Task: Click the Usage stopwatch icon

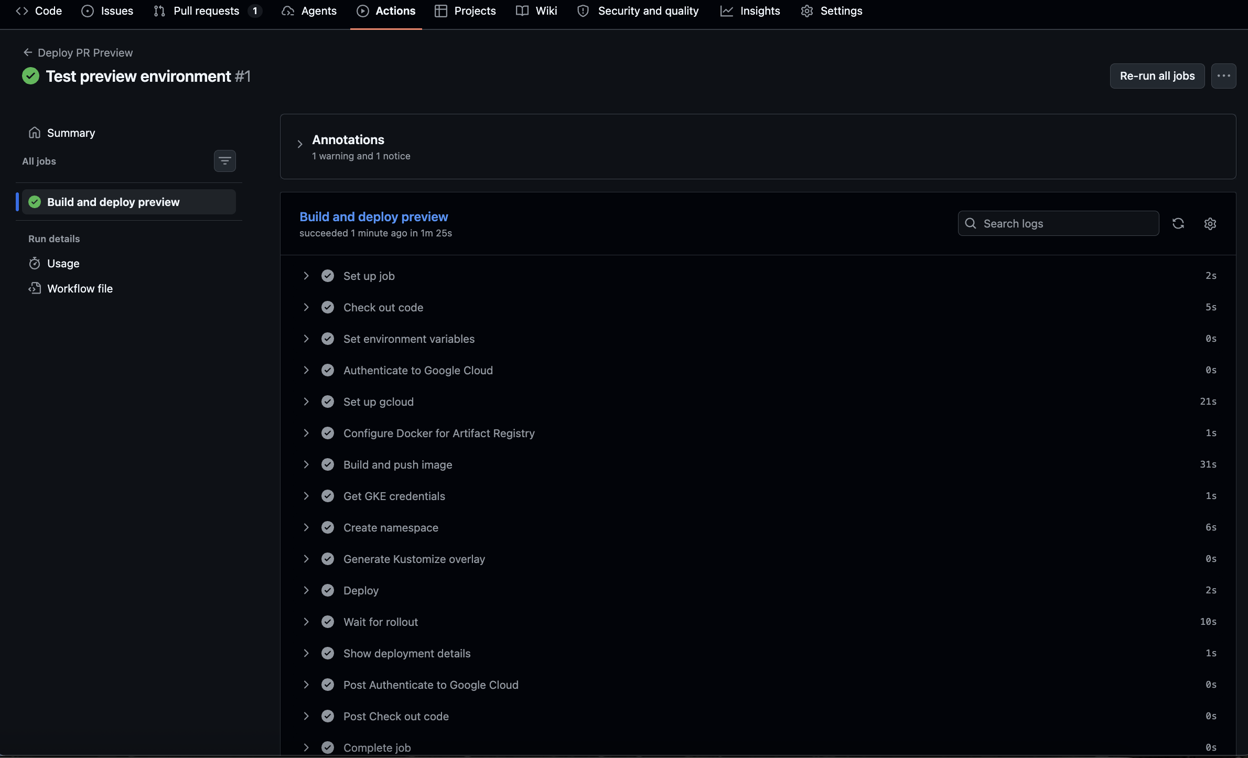Action: pyautogui.click(x=35, y=263)
